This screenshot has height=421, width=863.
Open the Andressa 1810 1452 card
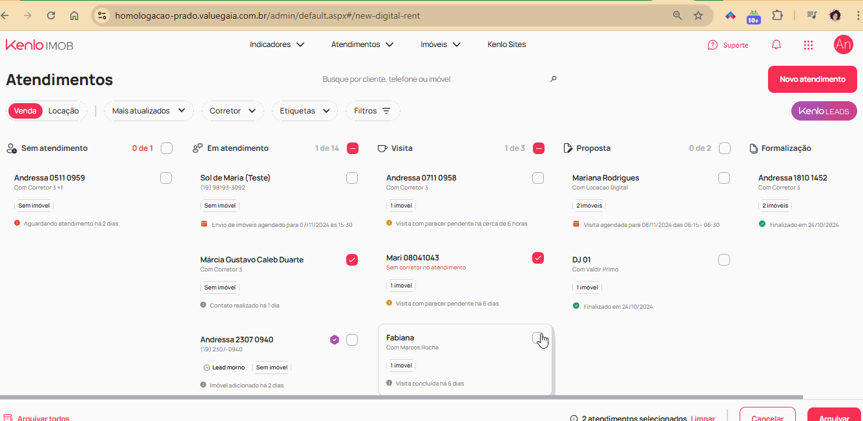point(807,201)
